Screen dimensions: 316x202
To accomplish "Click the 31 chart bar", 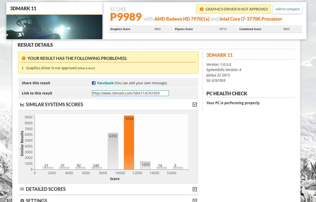I will pos(64,168).
